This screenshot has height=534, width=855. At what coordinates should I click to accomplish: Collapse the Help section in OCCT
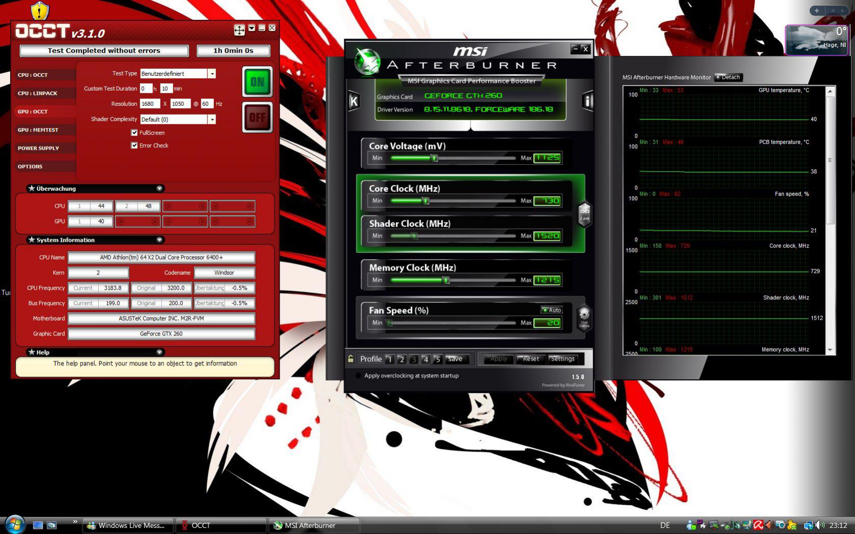tap(159, 352)
